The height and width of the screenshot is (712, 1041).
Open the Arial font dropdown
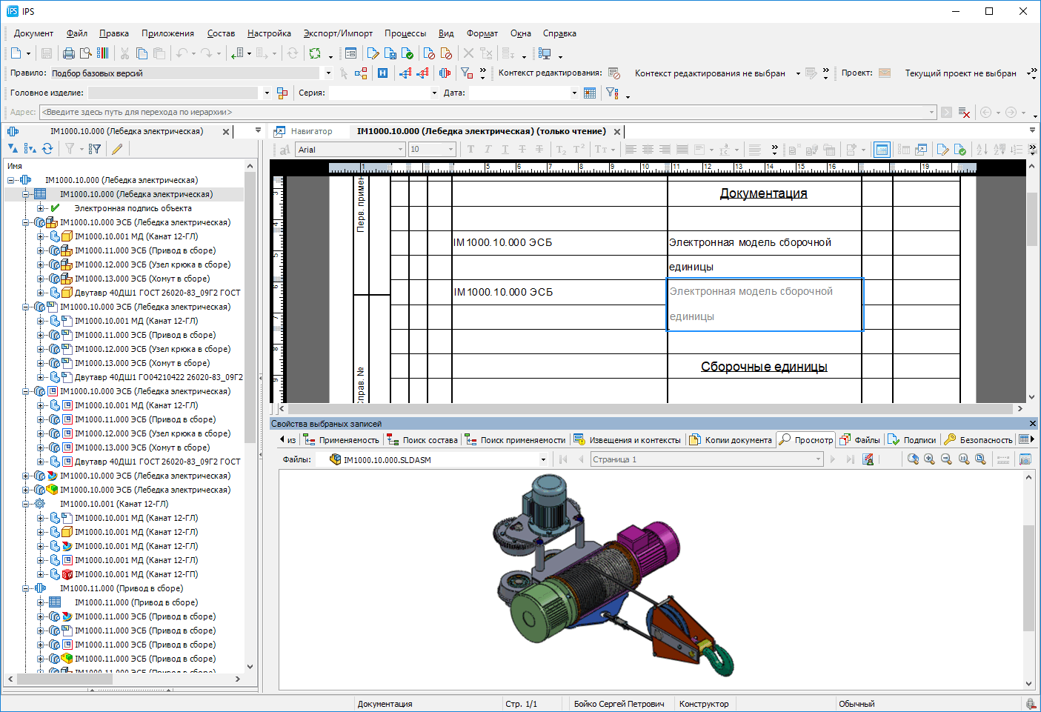tap(401, 150)
